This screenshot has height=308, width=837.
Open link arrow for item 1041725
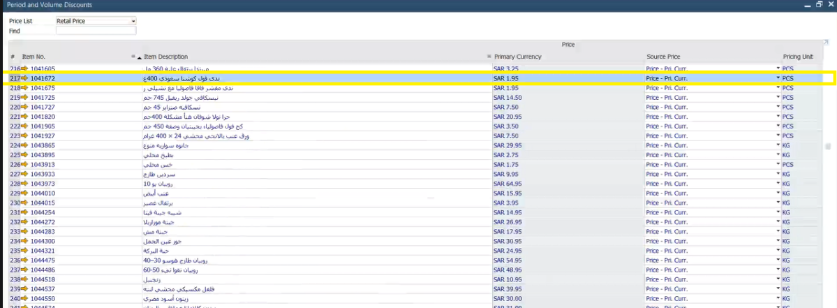[x=24, y=98]
